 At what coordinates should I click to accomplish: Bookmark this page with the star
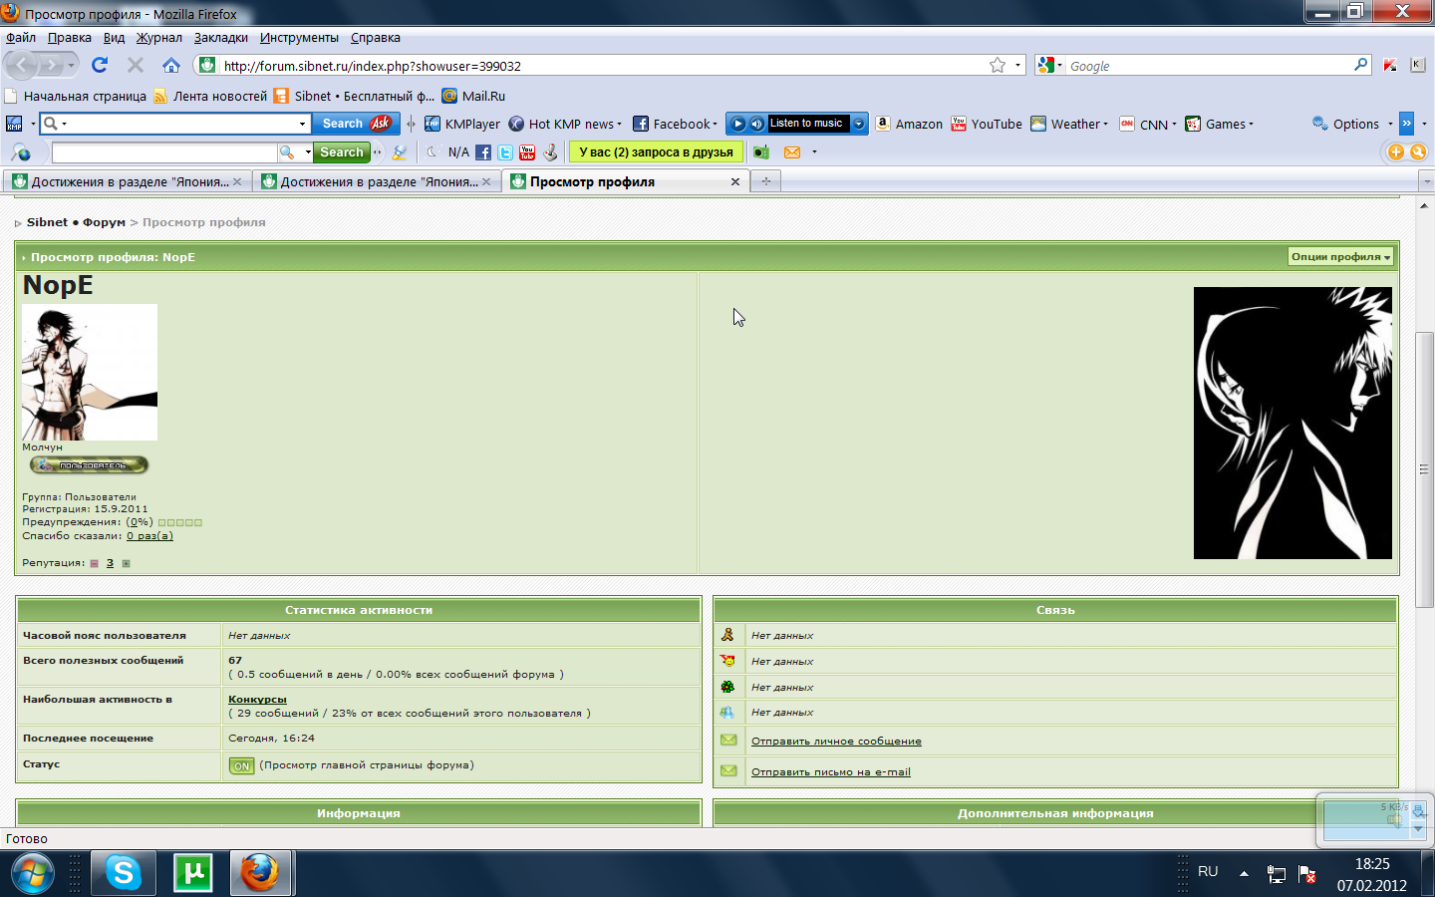[998, 65]
